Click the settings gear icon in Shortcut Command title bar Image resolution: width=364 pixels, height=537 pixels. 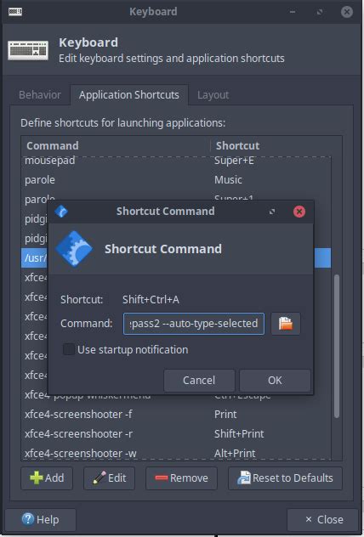(x=61, y=212)
